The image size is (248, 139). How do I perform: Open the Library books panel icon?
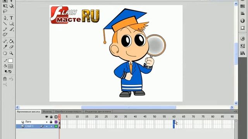click(x=243, y=53)
